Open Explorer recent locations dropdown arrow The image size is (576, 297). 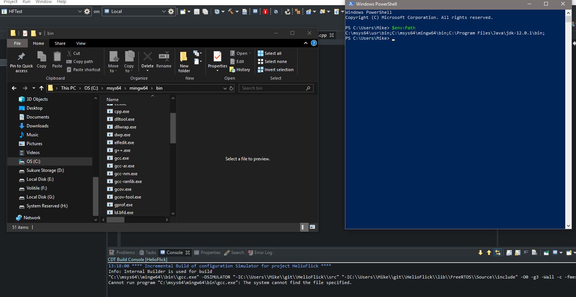[33, 88]
